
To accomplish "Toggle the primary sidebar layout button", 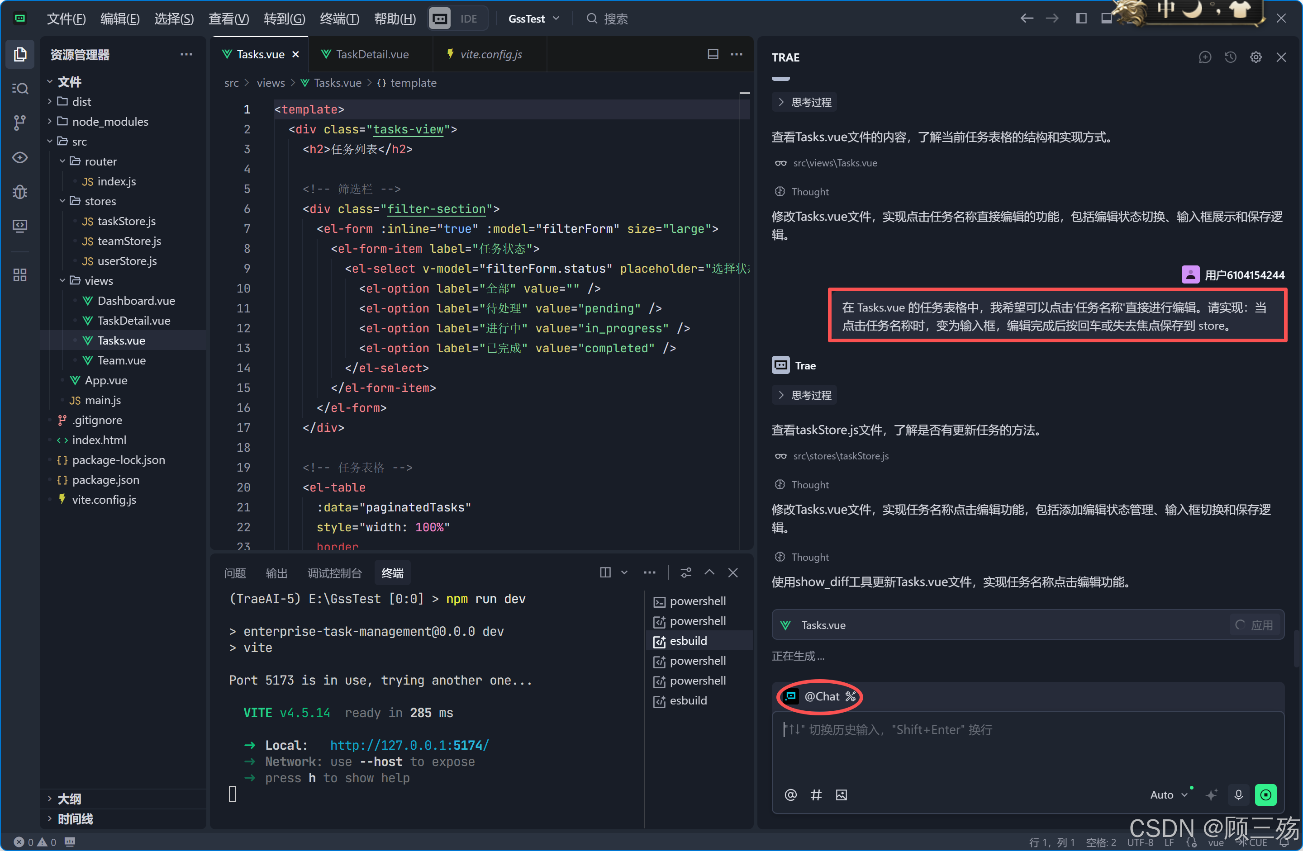I will [x=1081, y=19].
